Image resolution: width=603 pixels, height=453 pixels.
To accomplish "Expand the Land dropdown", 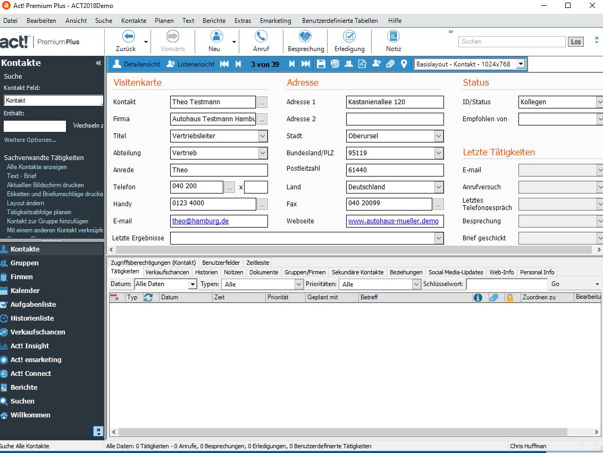I will click(x=438, y=187).
